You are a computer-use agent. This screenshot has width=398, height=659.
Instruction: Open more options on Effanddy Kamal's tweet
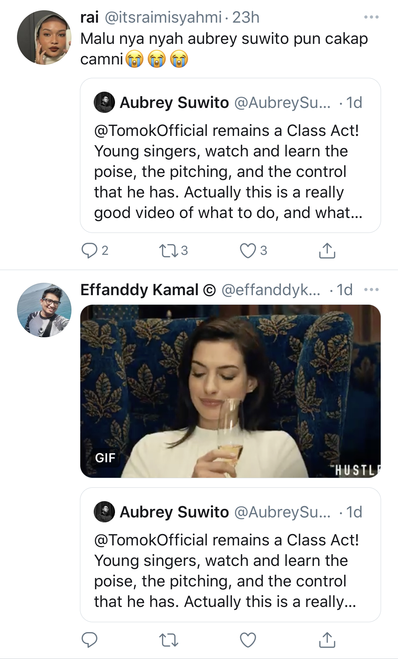(x=371, y=290)
